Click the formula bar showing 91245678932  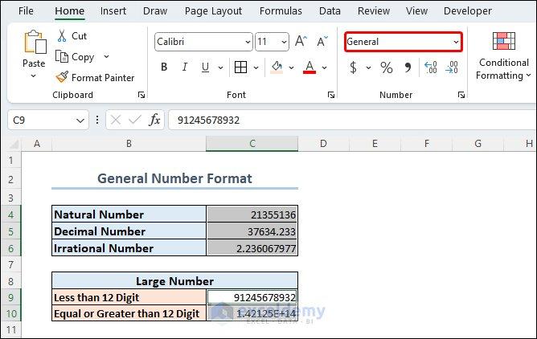coord(353,120)
